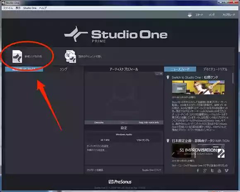Open the Facebook social icon
Viewport: 240px width, 192px height.
click(x=198, y=170)
